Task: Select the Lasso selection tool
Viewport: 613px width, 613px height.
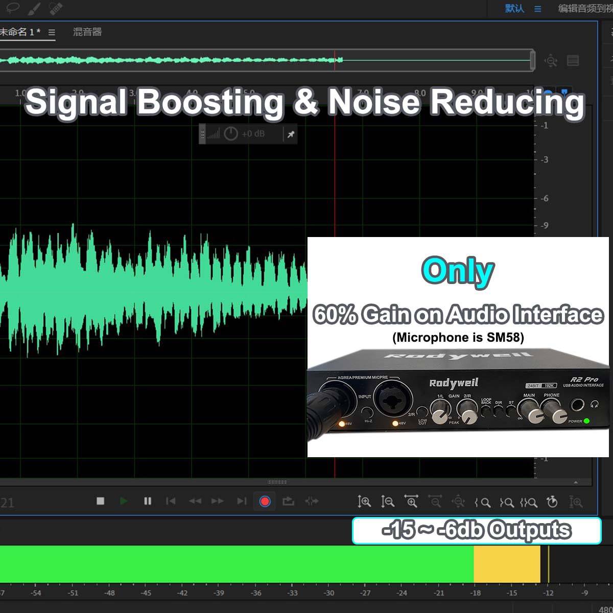Action: 12,8
